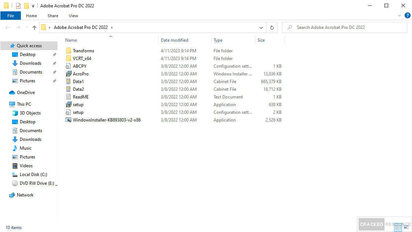
Task: Select the ABCPY configuration file icon
Action: pos(68,66)
